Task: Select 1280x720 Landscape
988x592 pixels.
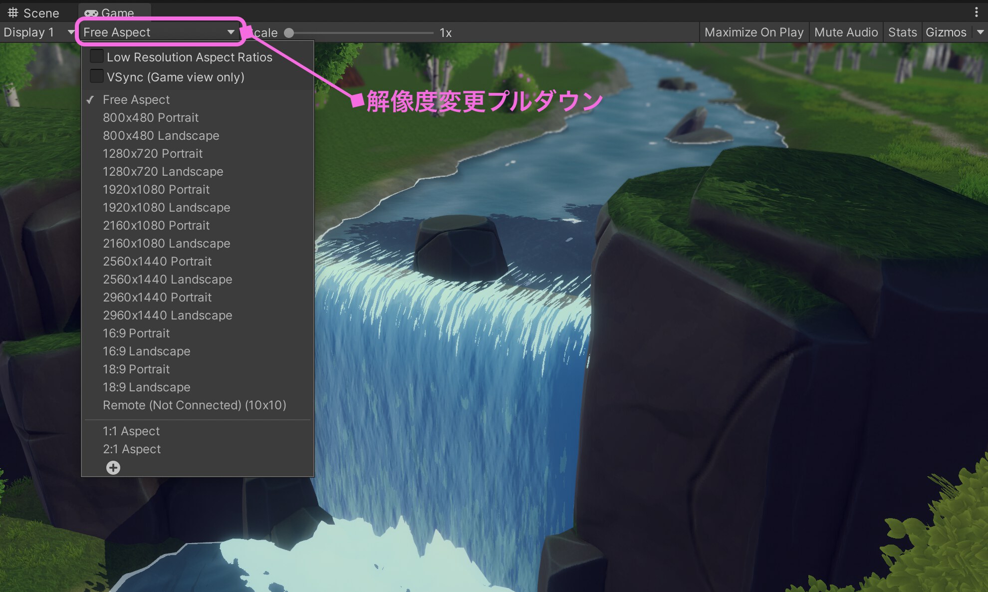Action: point(198,172)
